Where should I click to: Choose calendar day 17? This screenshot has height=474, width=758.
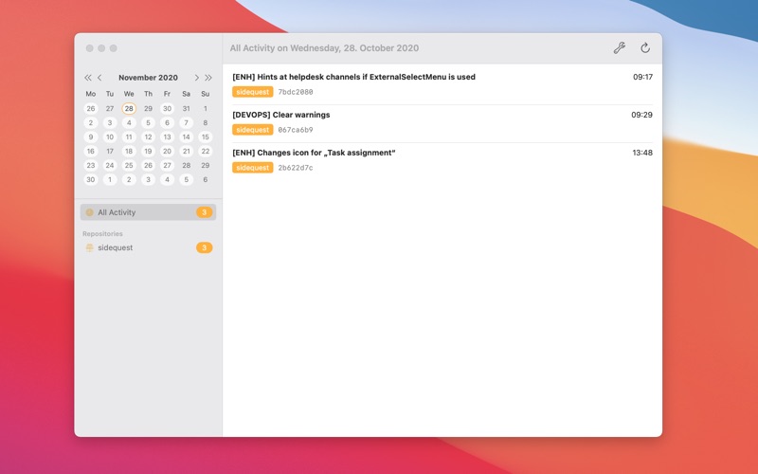pos(110,151)
